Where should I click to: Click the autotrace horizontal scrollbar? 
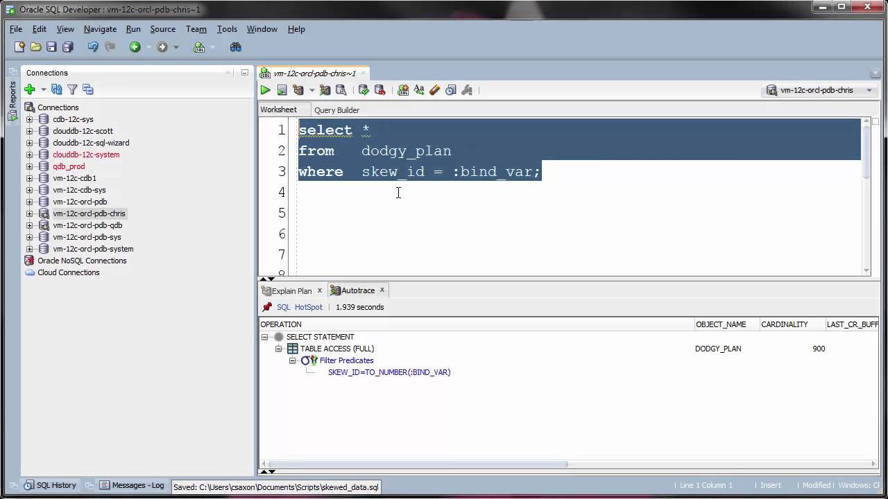(x=418, y=464)
